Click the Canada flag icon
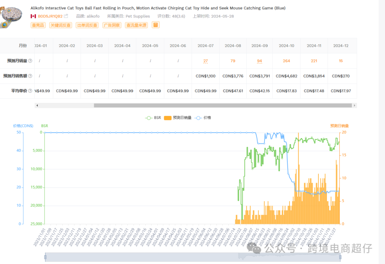385x264 pixels. point(33,16)
